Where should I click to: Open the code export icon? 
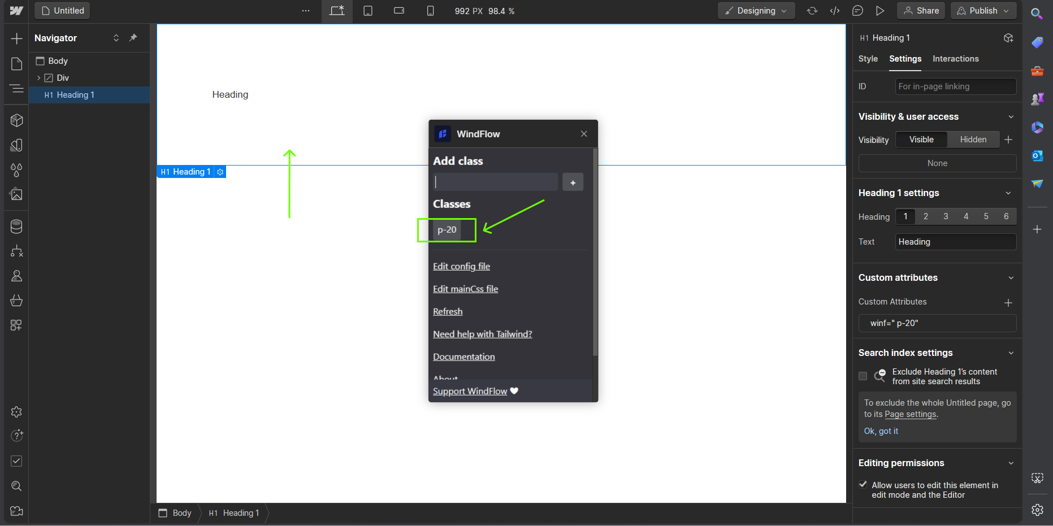coord(834,11)
